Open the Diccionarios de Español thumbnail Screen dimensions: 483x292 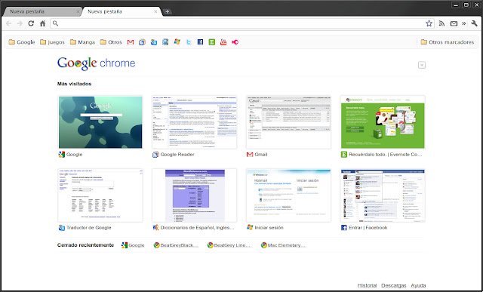(195, 195)
